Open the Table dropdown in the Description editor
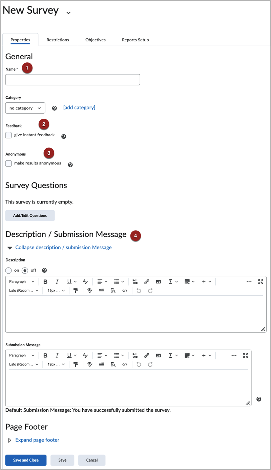The width and height of the screenshot is (271, 470). [x=190, y=282]
